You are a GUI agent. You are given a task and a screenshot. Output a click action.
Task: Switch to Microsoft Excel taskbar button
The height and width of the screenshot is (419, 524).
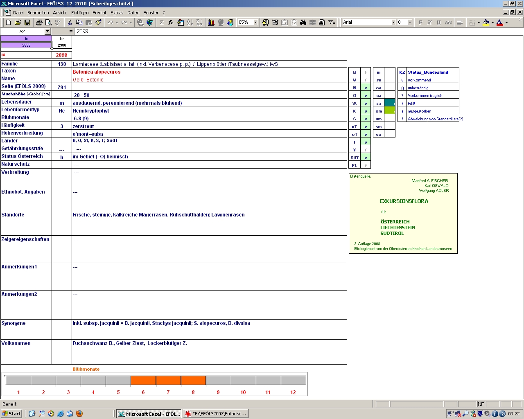(149, 414)
